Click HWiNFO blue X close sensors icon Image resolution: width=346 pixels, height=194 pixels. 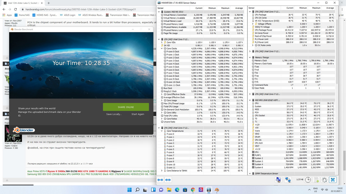[x=333, y=180]
